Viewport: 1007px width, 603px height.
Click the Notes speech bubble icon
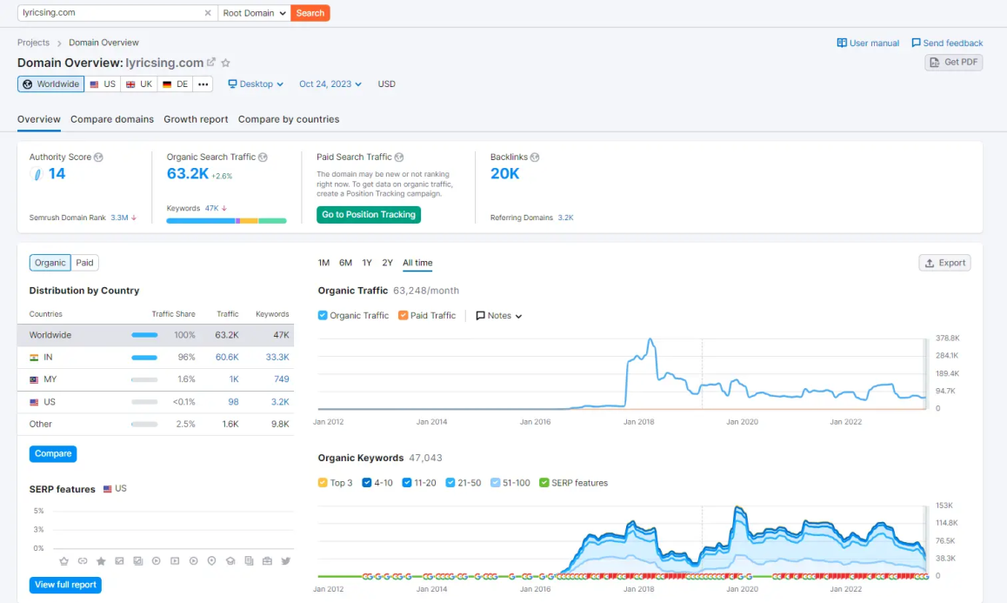tap(480, 316)
